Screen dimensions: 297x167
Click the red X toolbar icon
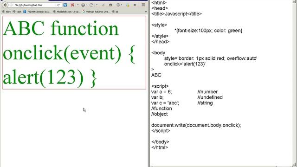[x=72, y=5]
